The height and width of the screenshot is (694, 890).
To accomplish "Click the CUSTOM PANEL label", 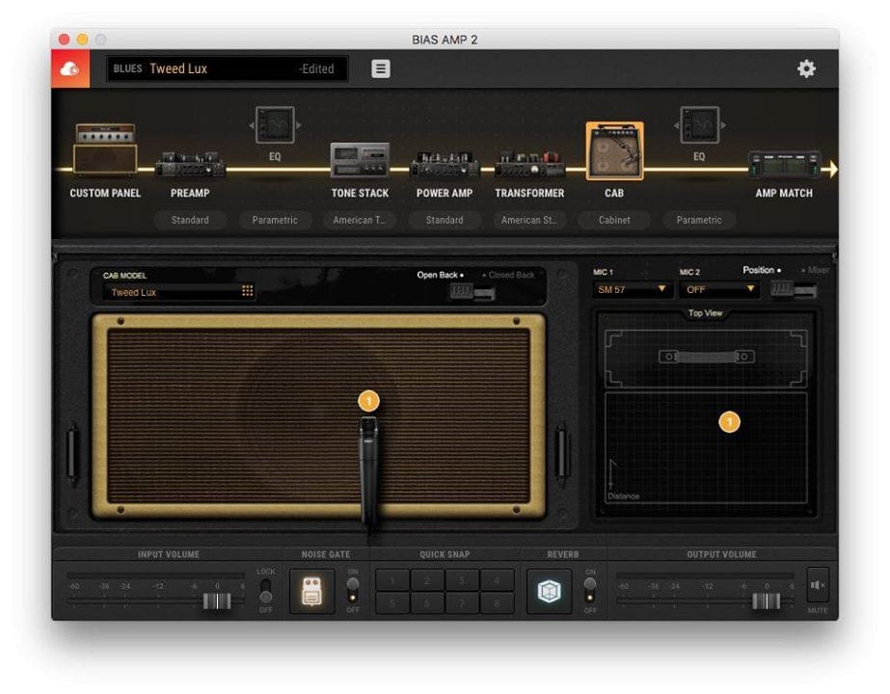I will pos(105,194).
